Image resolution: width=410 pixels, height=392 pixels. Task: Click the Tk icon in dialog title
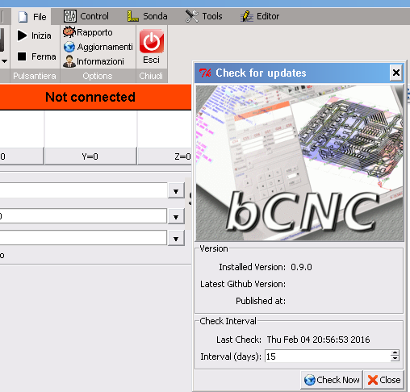[x=205, y=73]
